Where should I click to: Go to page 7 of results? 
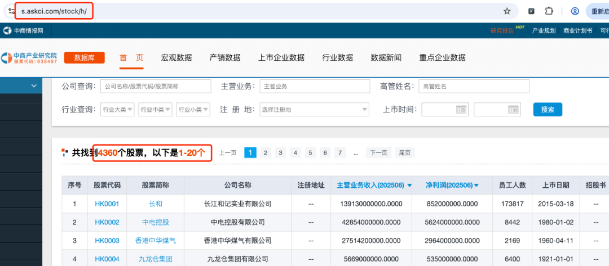(340, 153)
